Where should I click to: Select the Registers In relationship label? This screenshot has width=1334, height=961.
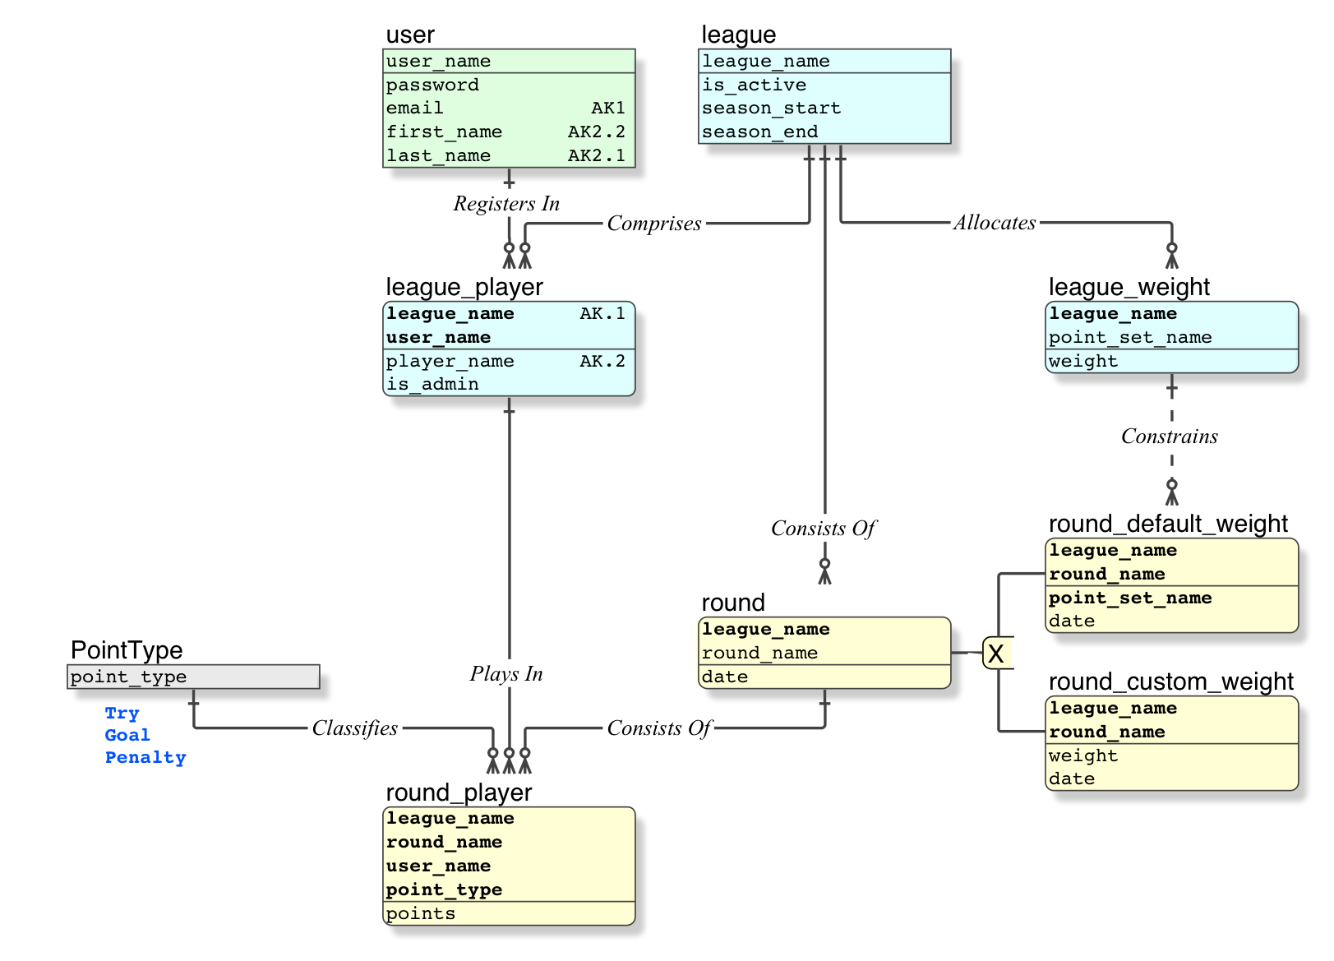click(x=506, y=204)
